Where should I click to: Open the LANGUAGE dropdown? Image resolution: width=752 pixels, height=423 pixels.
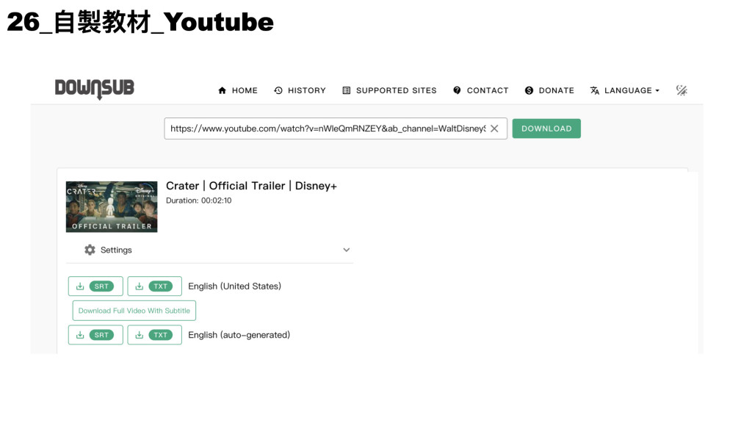point(625,90)
